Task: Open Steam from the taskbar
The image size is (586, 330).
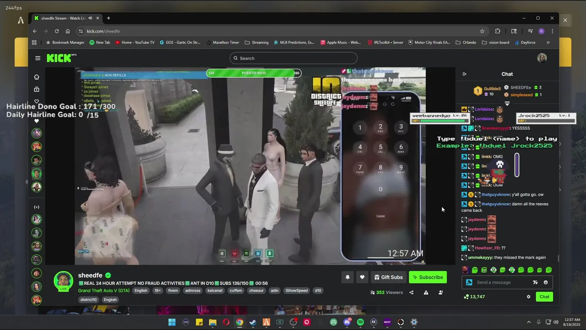Action: 253,322
